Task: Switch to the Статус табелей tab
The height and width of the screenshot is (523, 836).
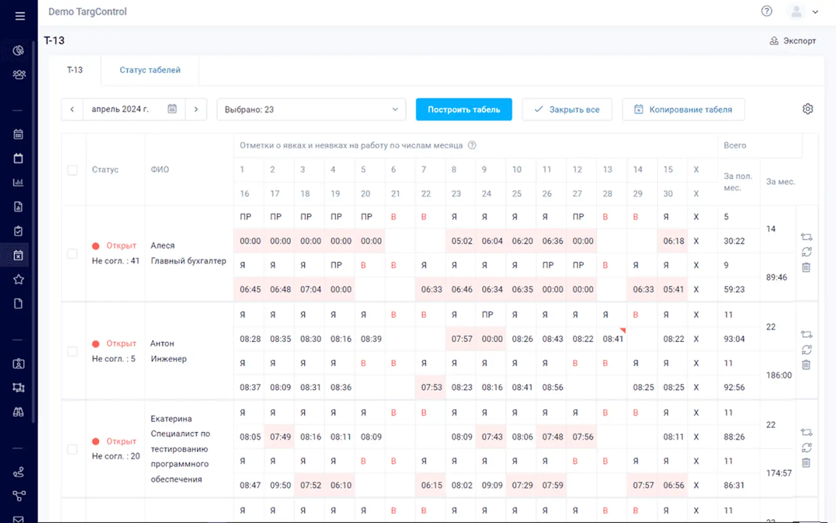Action: pyautogui.click(x=150, y=70)
